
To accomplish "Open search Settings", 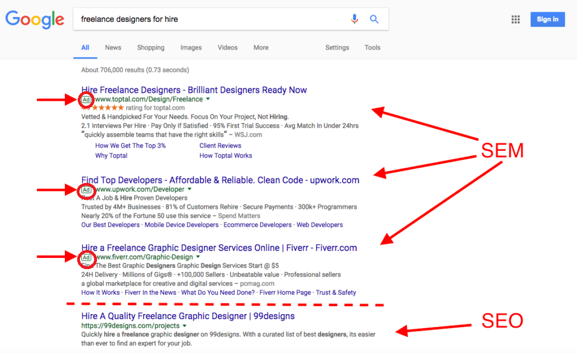I will point(337,47).
